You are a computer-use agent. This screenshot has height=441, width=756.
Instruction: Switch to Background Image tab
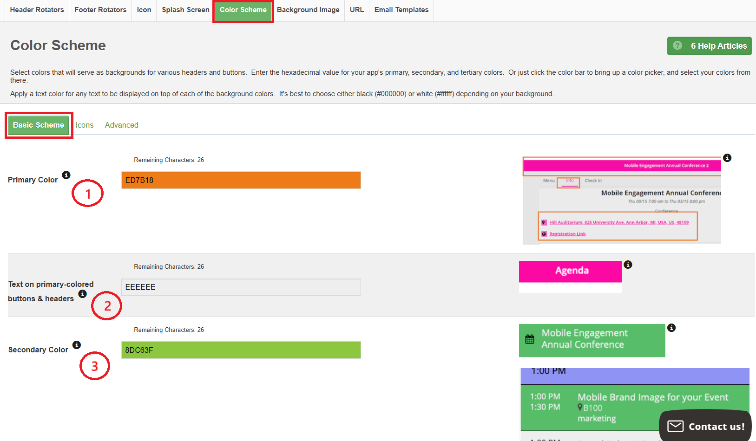(308, 10)
